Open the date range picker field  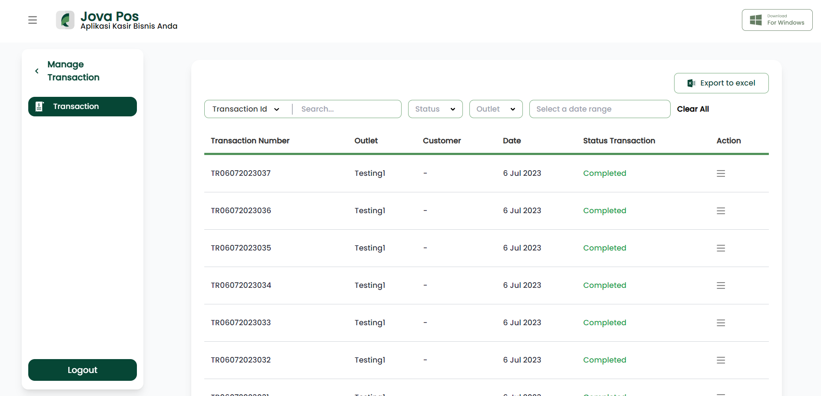click(x=600, y=109)
